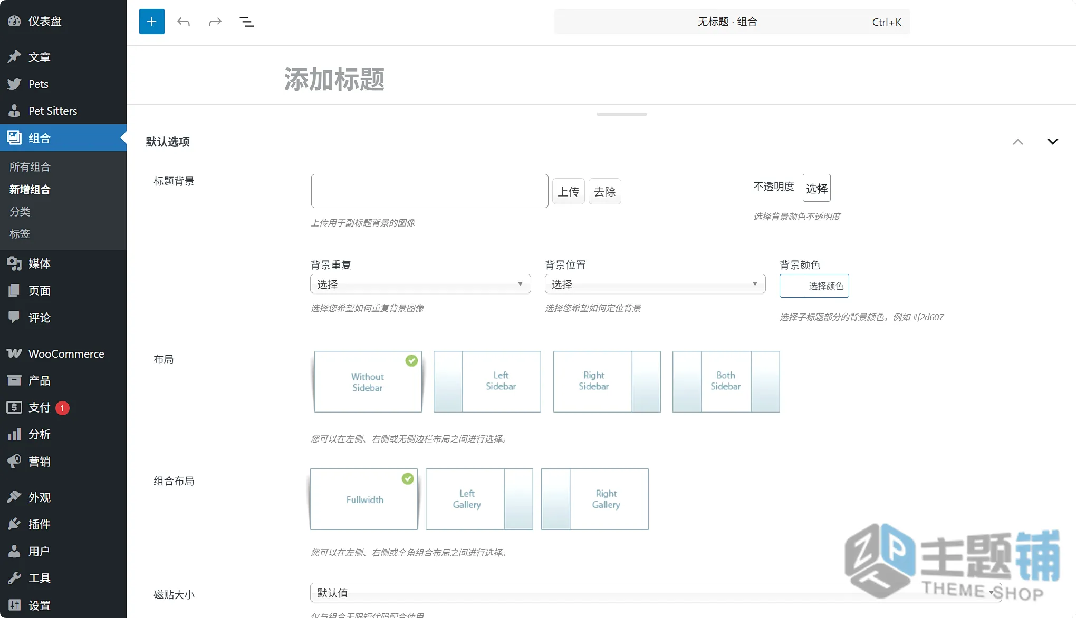Click the portfolio icon beside 组合
The image size is (1076, 618).
14,138
